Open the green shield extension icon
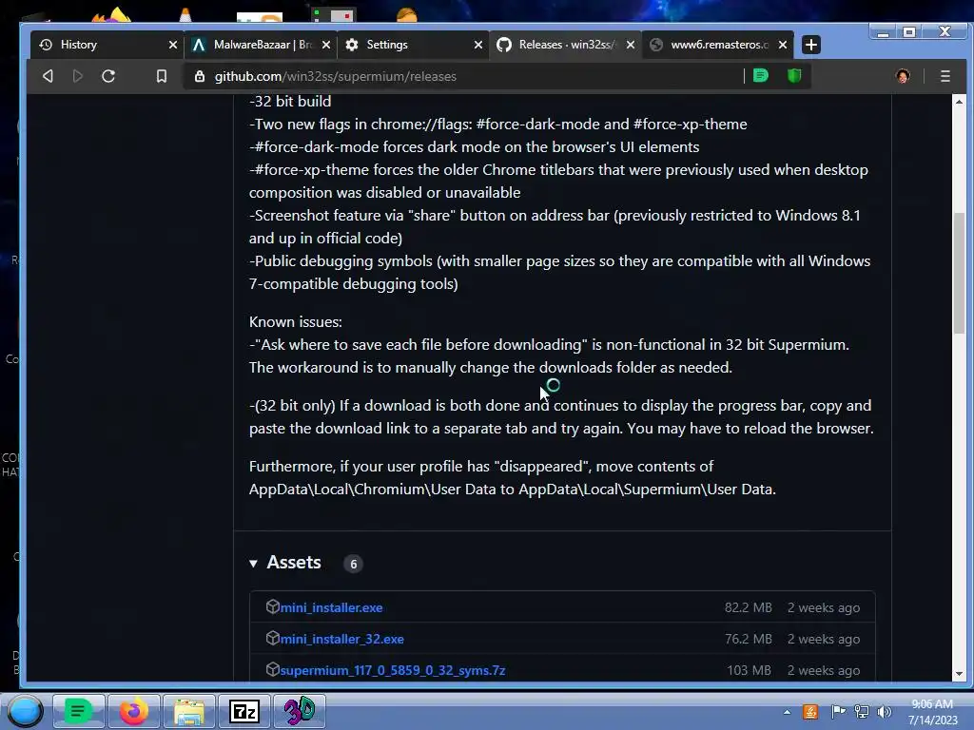974x730 pixels. (x=794, y=76)
